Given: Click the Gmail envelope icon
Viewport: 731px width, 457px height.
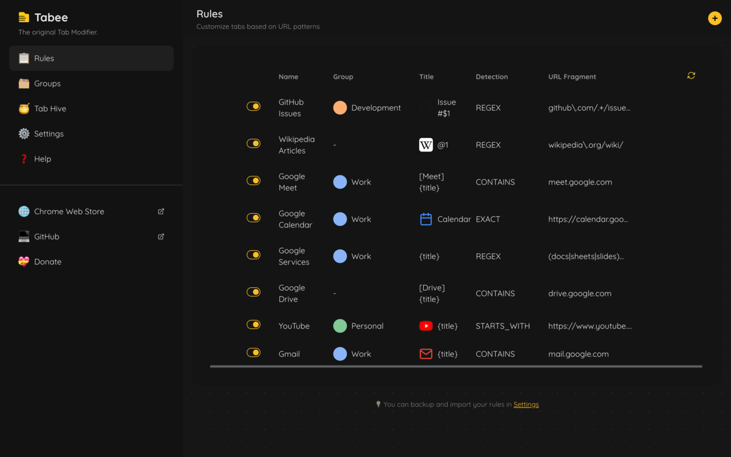Looking at the screenshot, I should coord(426,354).
